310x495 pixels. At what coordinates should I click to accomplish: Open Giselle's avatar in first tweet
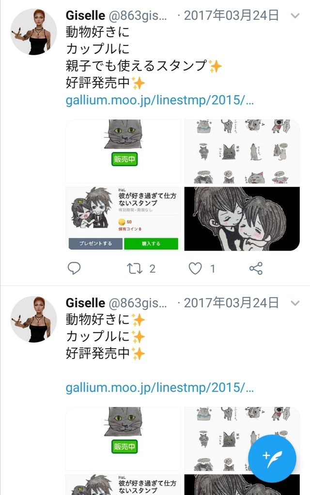33,32
